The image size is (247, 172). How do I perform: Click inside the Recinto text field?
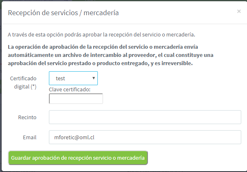point(145,117)
